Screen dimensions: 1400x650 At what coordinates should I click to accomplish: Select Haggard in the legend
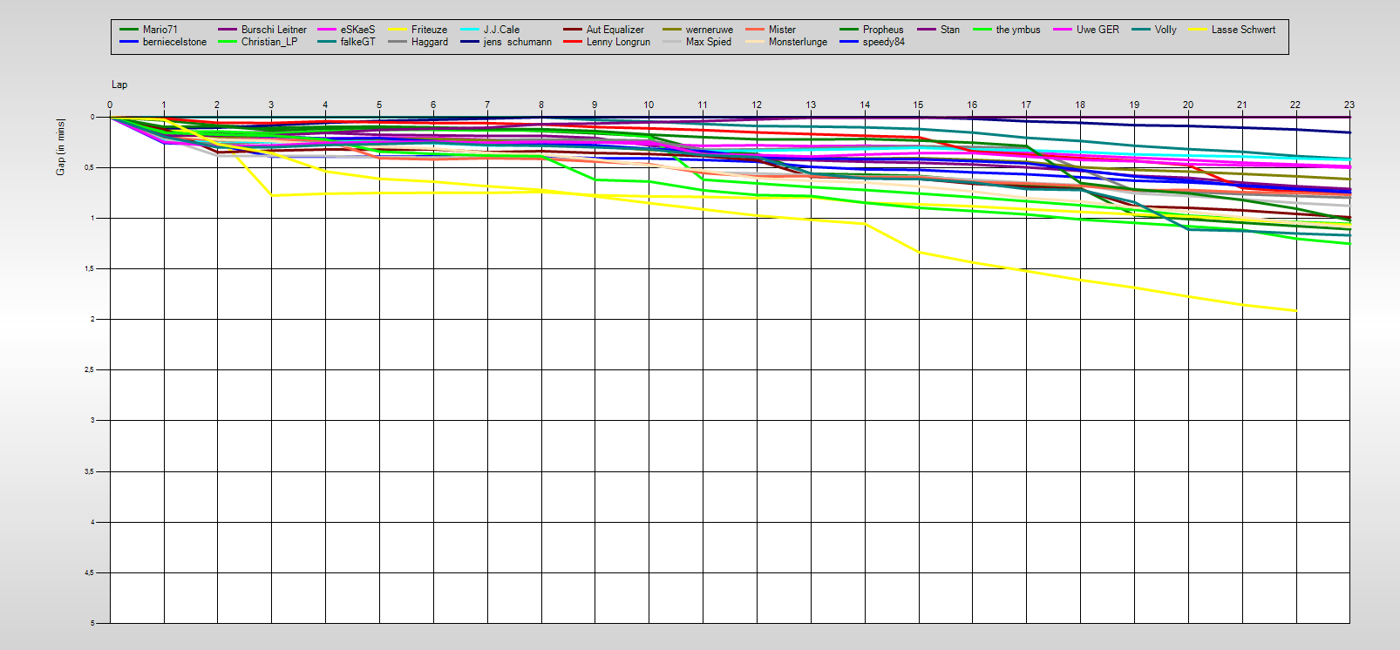(430, 42)
